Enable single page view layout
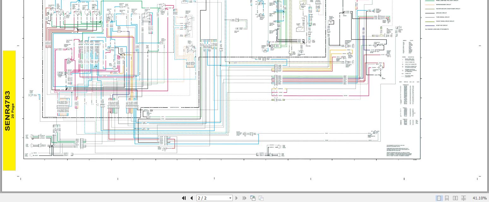 pyautogui.click(x=439, y=198)
